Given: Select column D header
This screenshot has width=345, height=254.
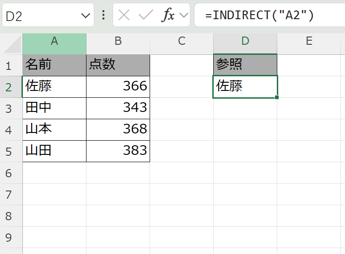Looking at the screenshot, I should (245, 41).
